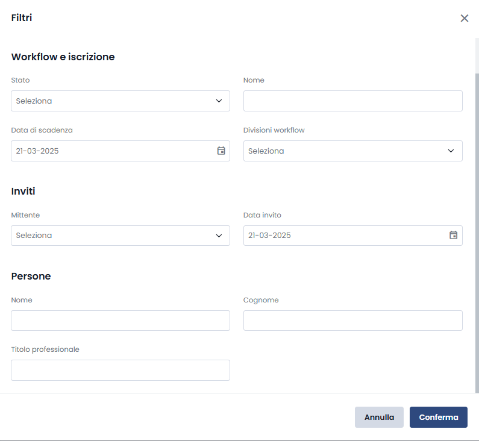
Task: Click the Conferma button
Action: (439, 417)
